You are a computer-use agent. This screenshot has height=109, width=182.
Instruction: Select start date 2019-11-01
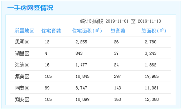pos(117,21)
